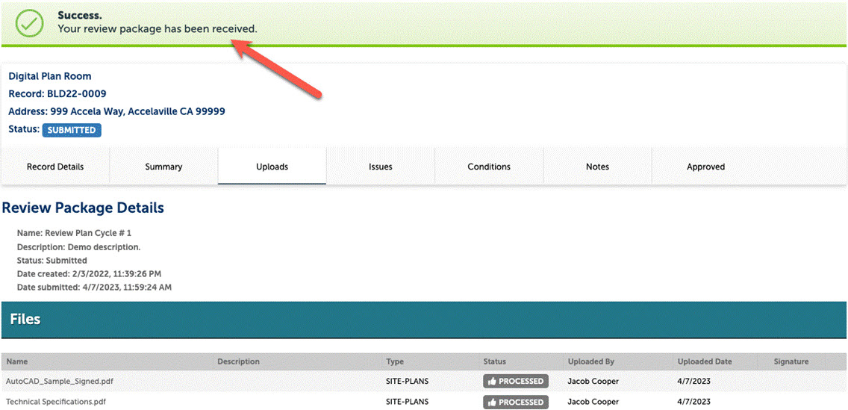Open the Conditions tab
Screen dimensions: 848x410
tap(489, 167)
